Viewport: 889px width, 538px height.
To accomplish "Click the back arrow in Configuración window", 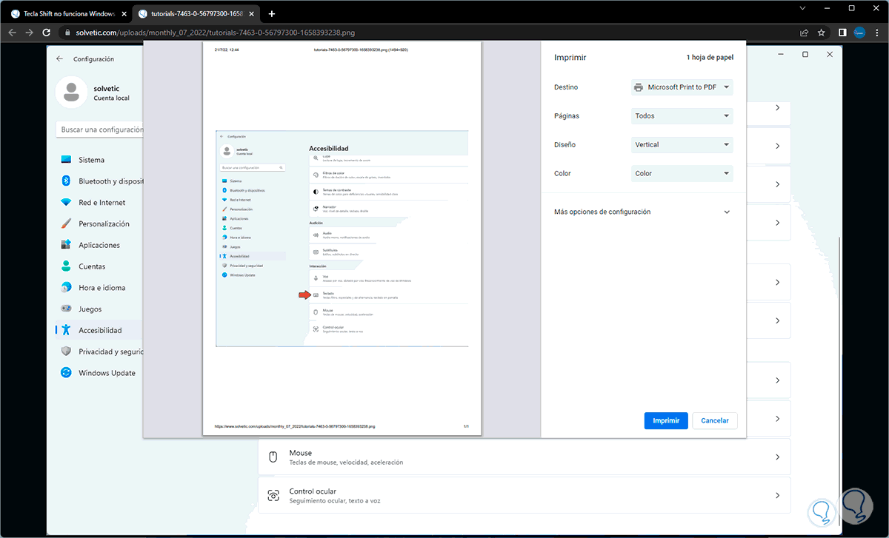I will pyautogui.click(x=59, y=59).
